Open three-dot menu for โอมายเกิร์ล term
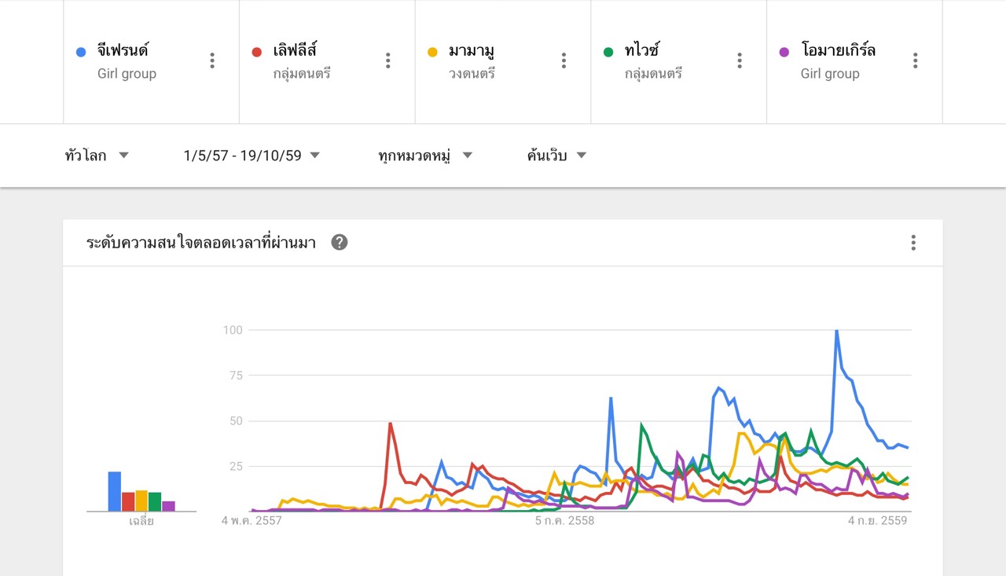The height and width of the screenshot is (576, 1006). (916, 61)
